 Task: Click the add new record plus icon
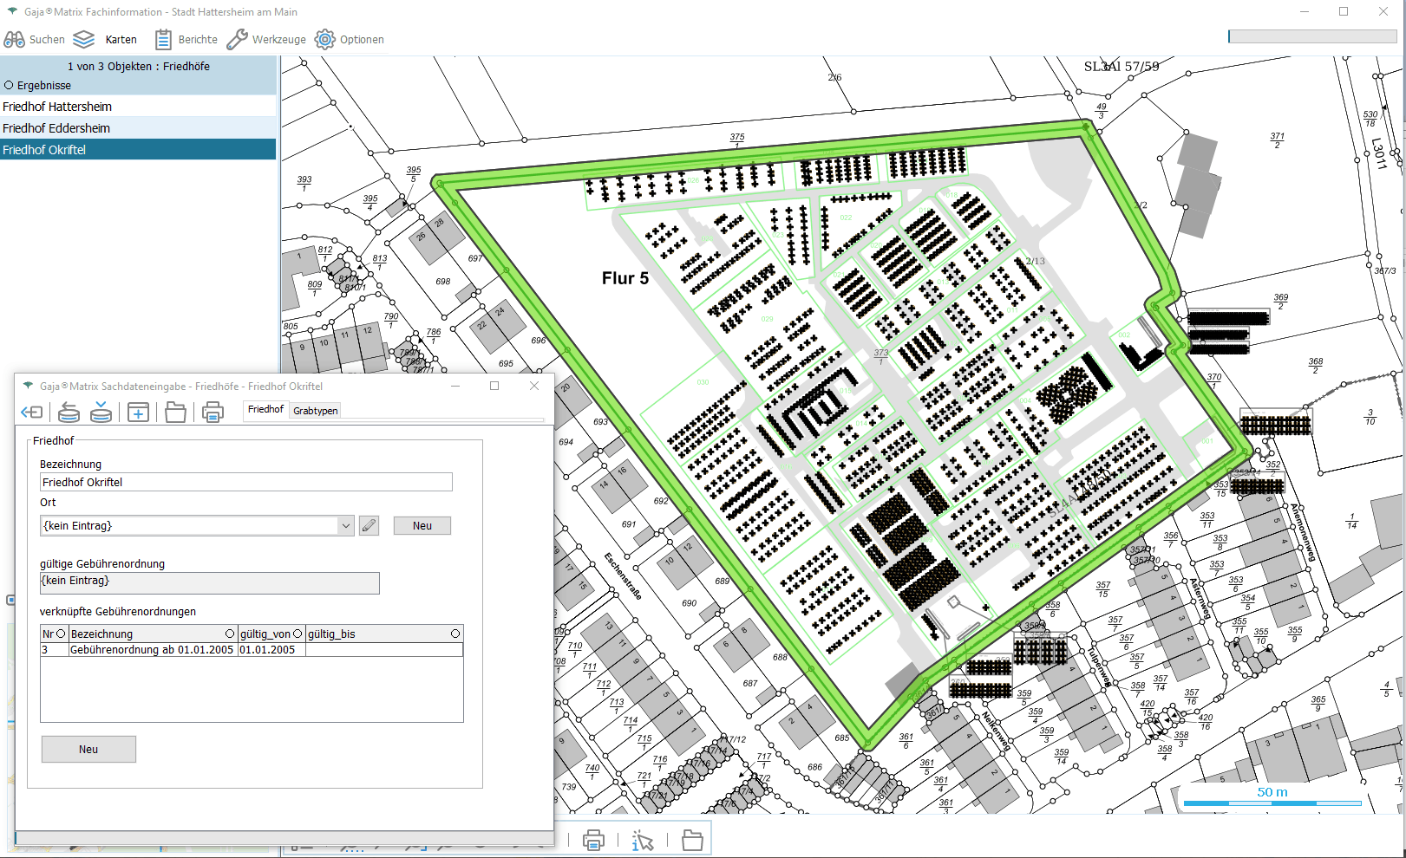tap(138, 413)
